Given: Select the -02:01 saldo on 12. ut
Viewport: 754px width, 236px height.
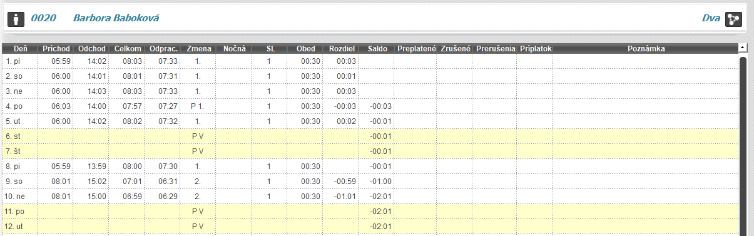Looking at the screenshot, I should coord(380,227).
